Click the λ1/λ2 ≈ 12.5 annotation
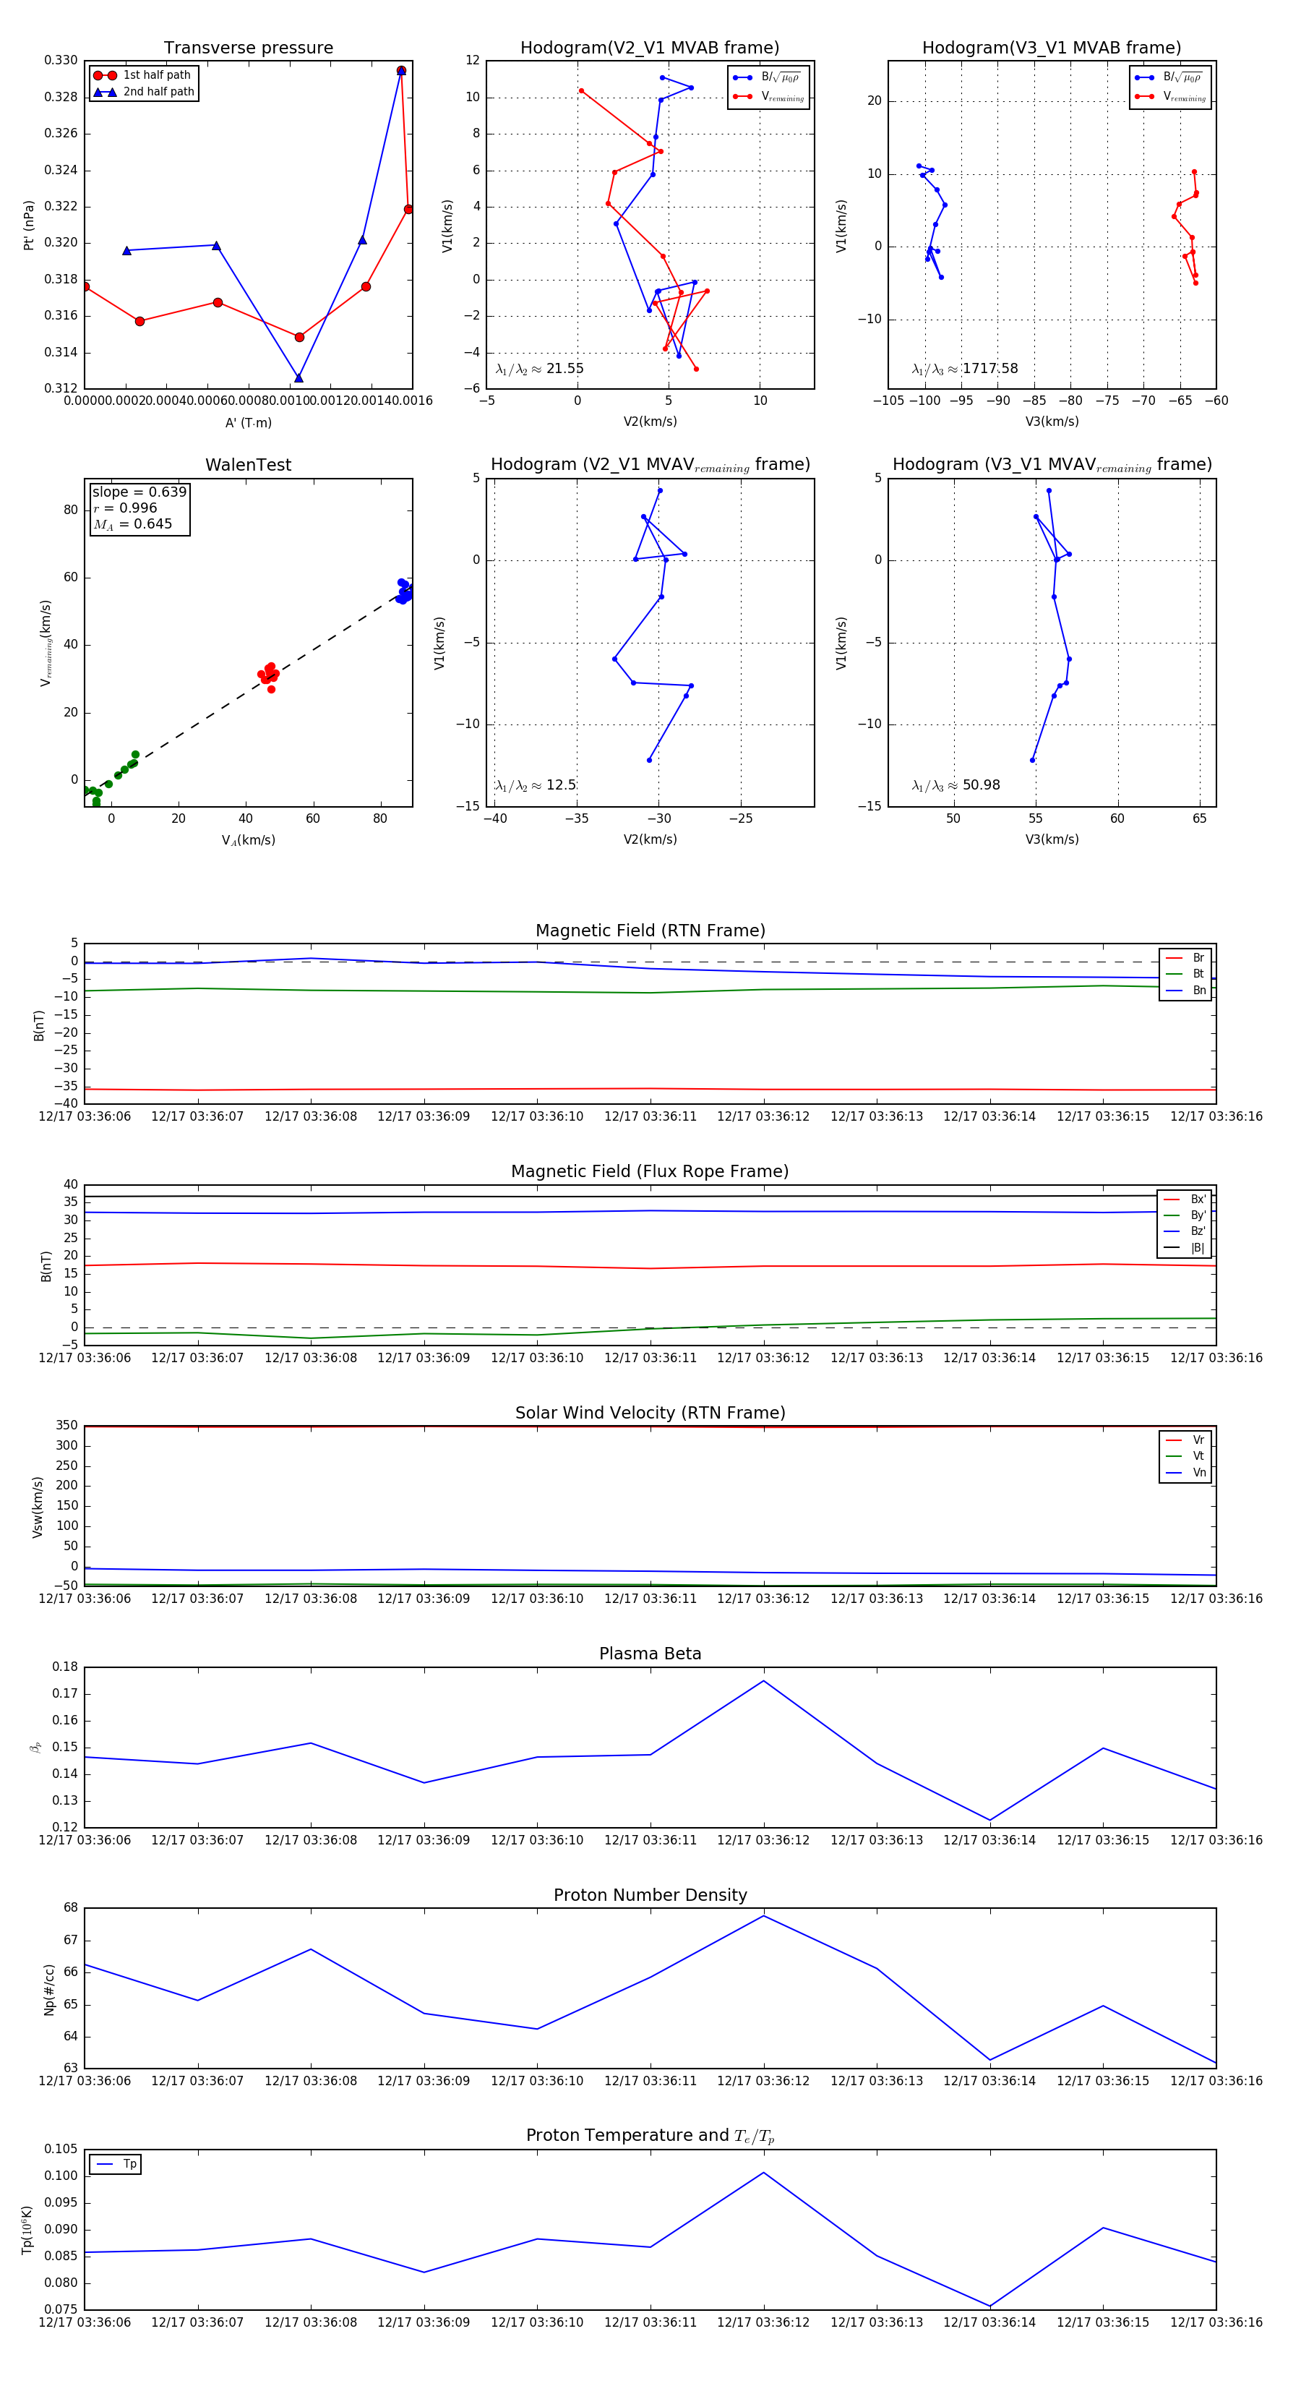The width and height of the screenshot is (1301, 2386). (x=535, y=785)
